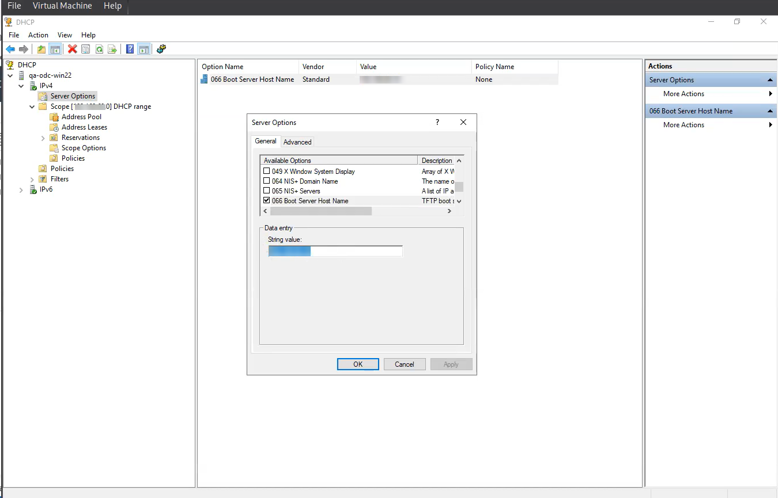Viewport: 778px width, 498px height.
Task: Uncheck the 066 Boot Server Host Name option
Action: pyautogui.click(x=266, y=200)
